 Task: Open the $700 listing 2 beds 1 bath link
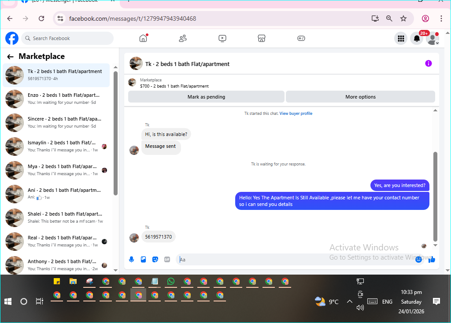[x=174, y=86]
